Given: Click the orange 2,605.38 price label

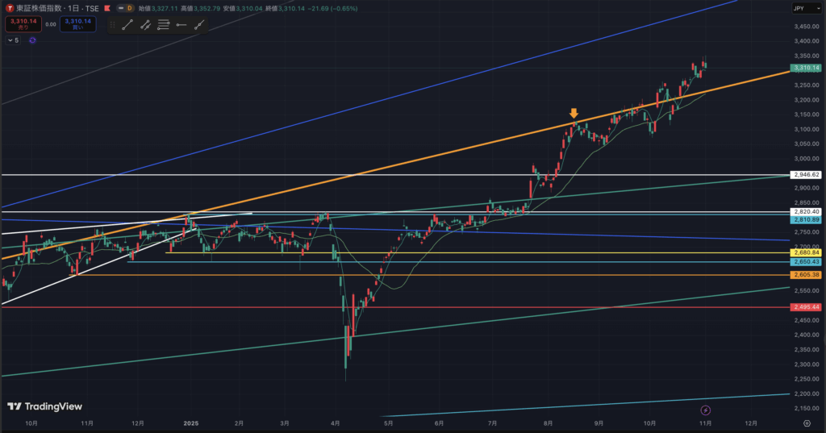Looking at the screenshot, I should coord(806,275).
